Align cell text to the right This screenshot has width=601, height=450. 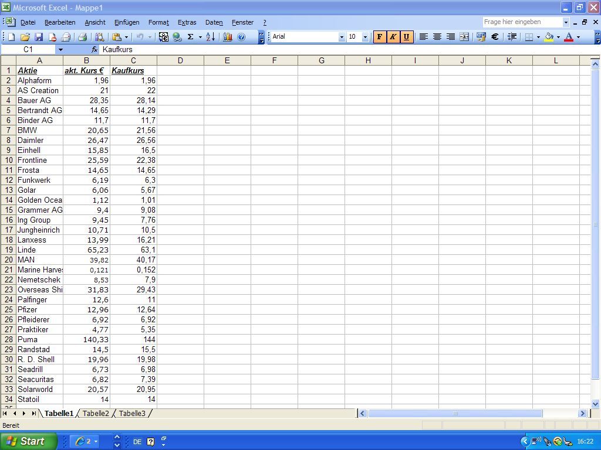[x=451, y=37]
